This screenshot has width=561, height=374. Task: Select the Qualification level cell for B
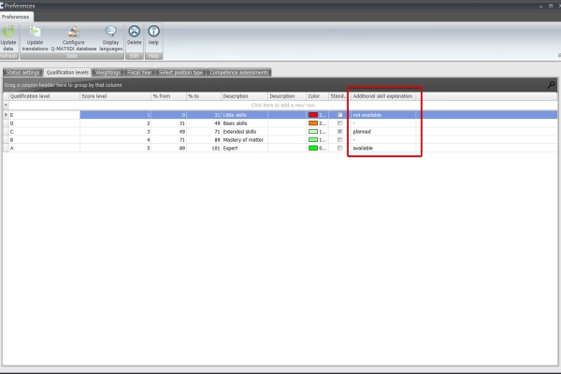pyautogui.click(x=42, y=140)
